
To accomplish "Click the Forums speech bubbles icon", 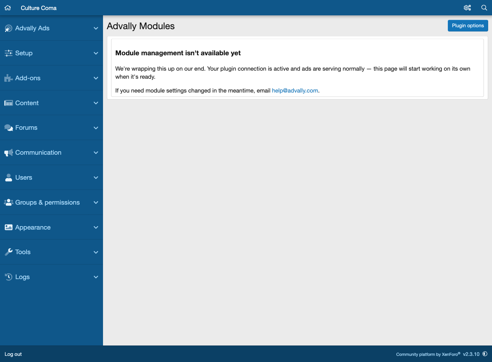I will click(x=8, y=128).
